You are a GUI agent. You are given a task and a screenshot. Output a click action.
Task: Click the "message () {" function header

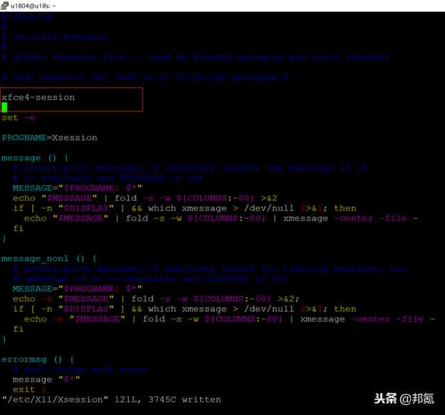[35, 158]
